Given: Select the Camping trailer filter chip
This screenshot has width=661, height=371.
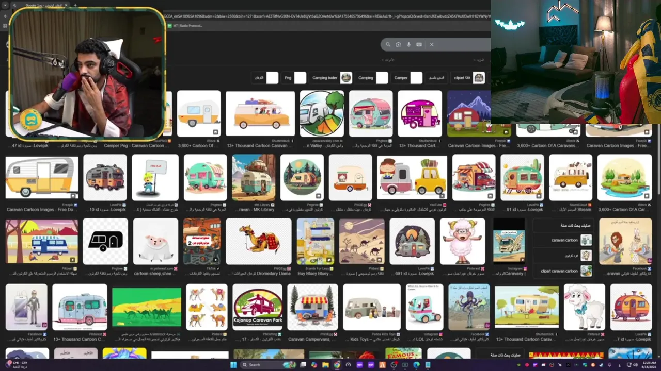Looking at the screenshot, I should pos(332,78).
